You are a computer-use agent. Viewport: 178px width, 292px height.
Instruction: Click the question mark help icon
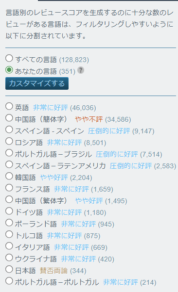(81, 70)
